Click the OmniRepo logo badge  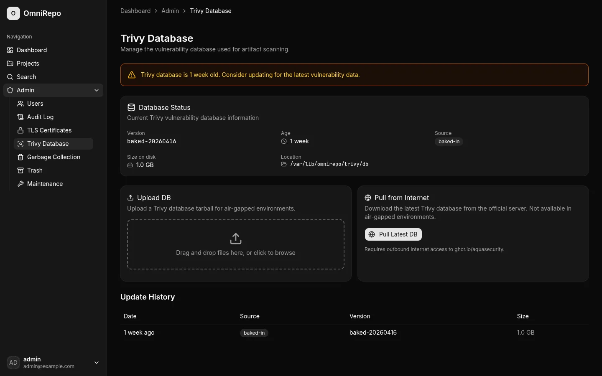coord(13,13)
